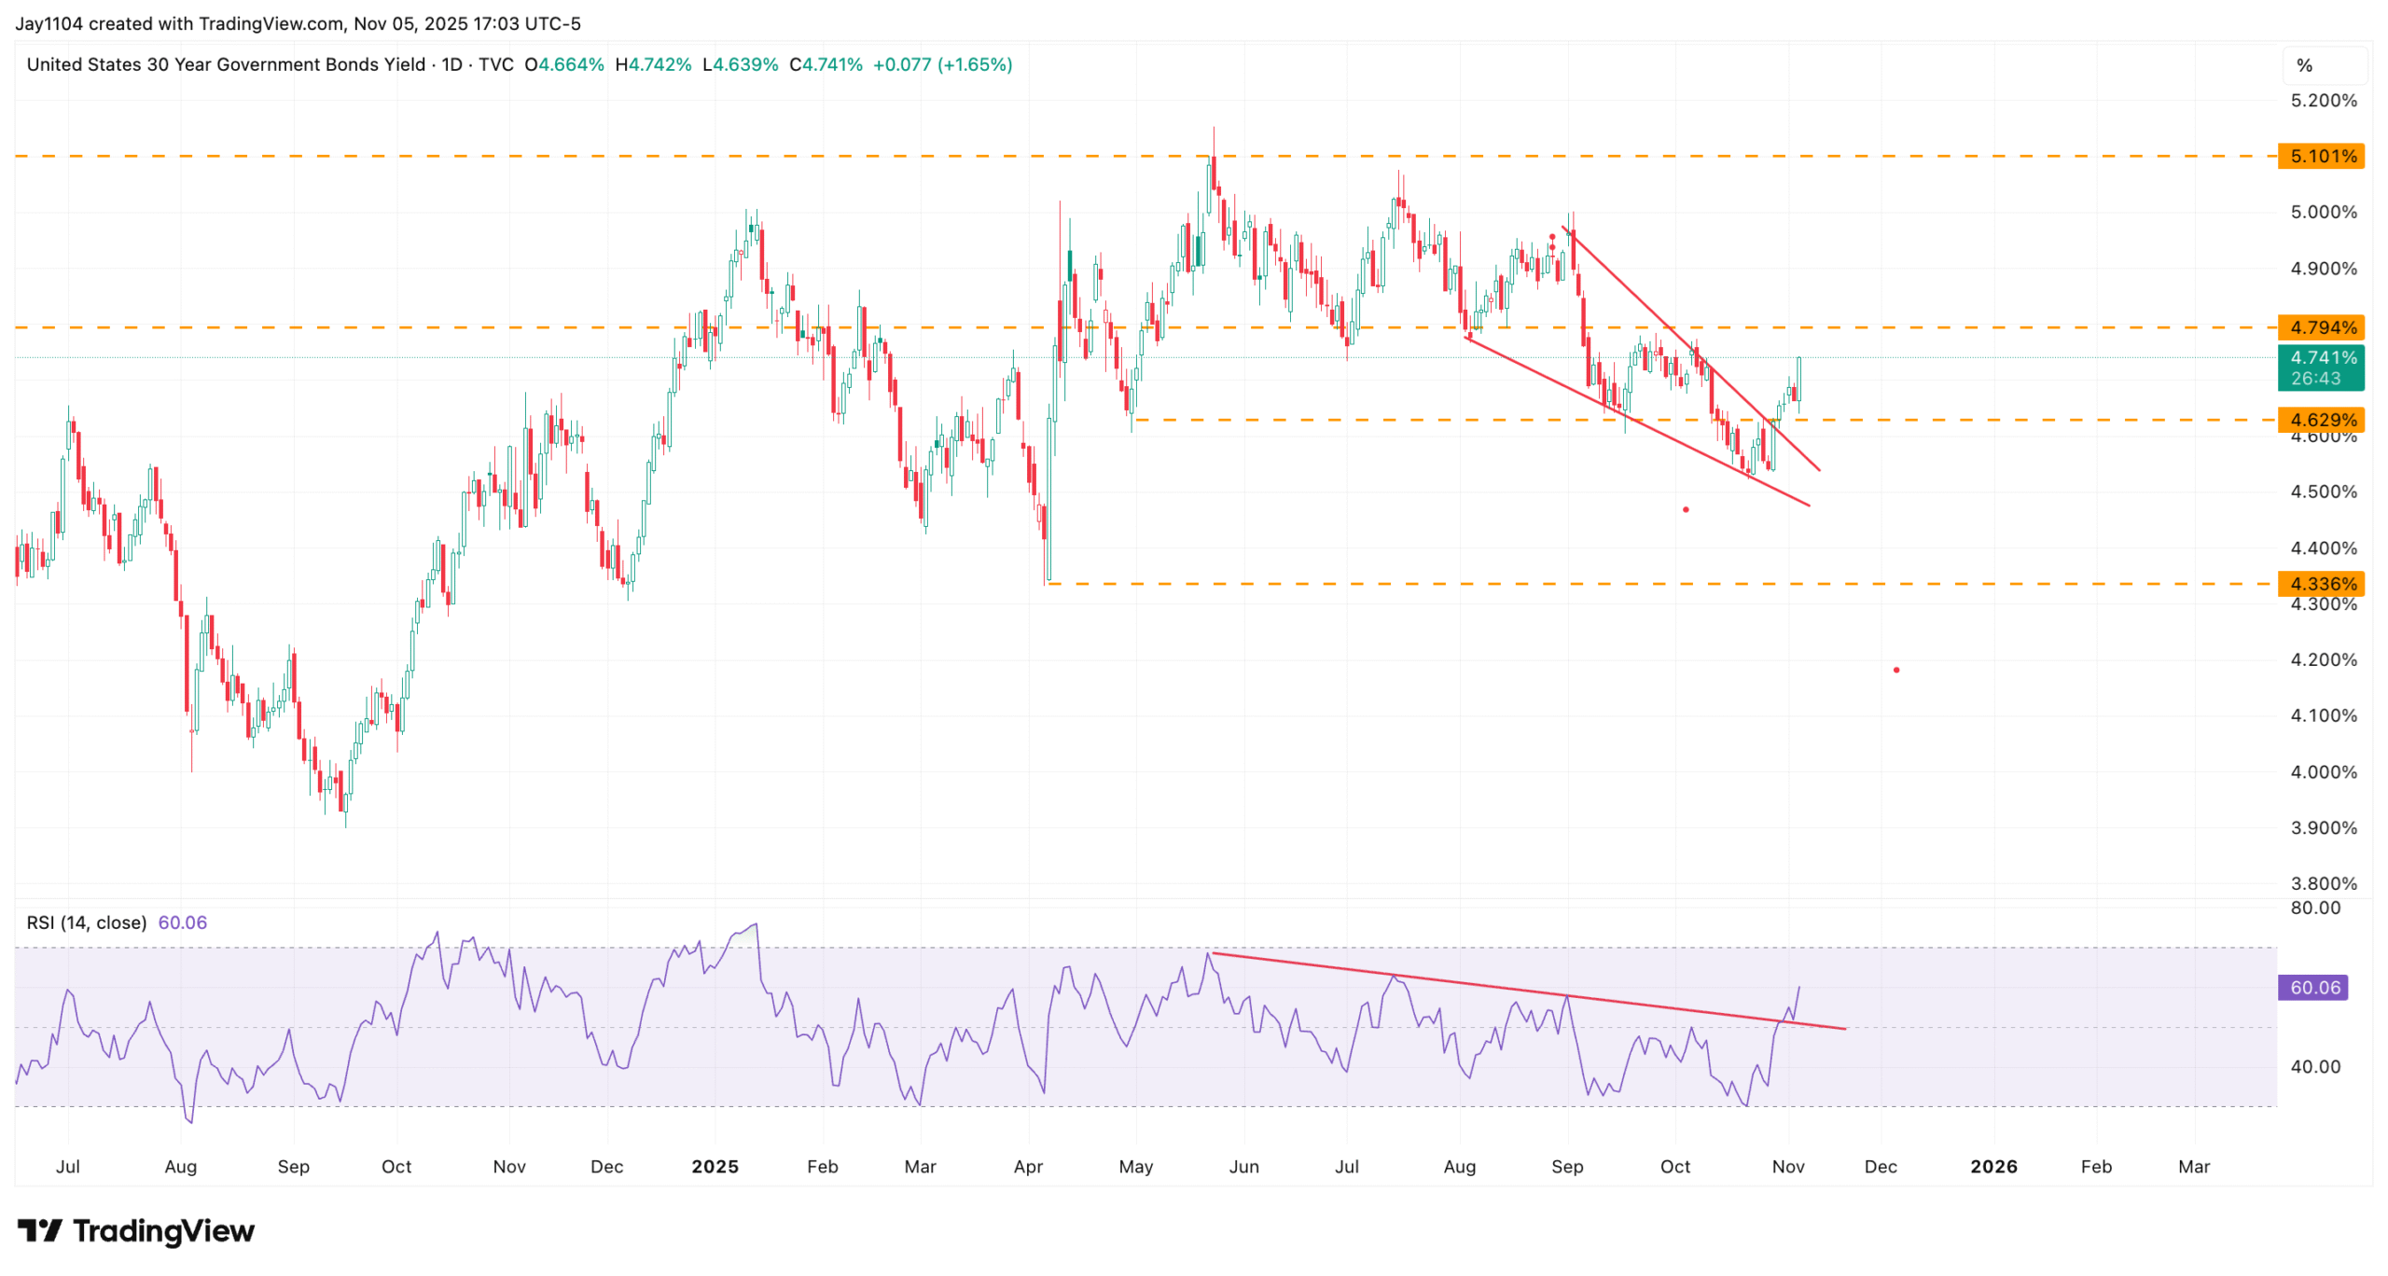Viewport: 2388px width, 1276px height.
Task: Toggle the RSI (14, close) indicator legend
Action: click(x=86, y=922)
